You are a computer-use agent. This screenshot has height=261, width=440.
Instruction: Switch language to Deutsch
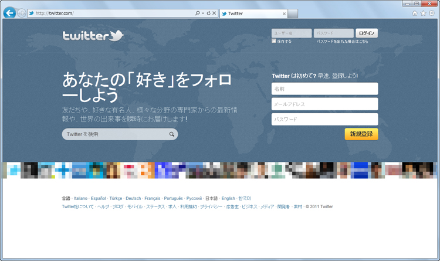(x=133, y=198)
